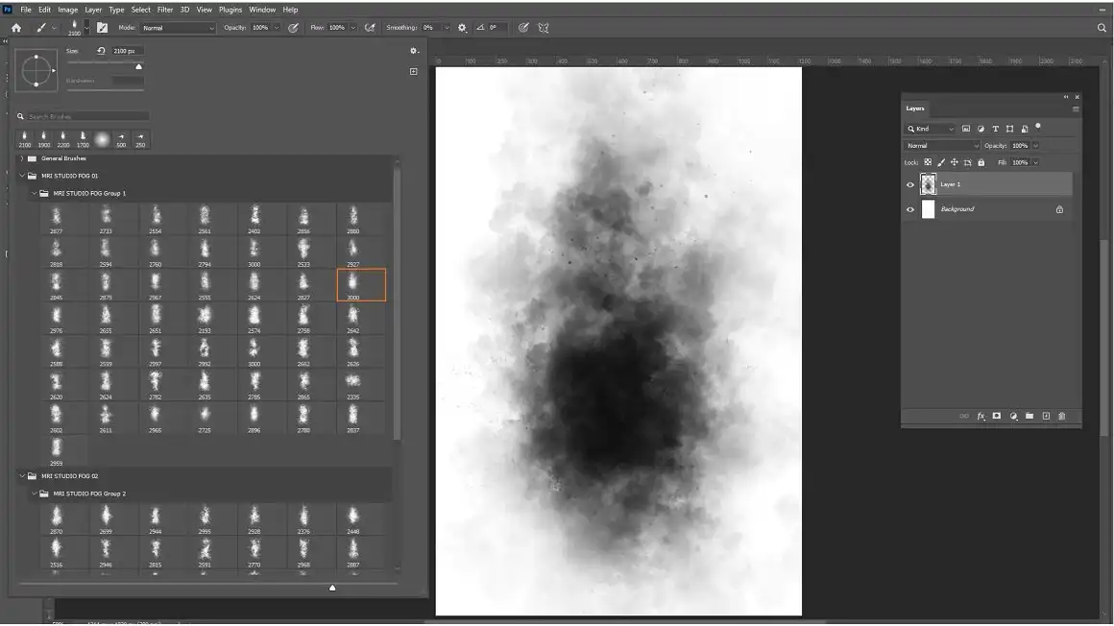
Task: Open the symmetry butterfly options
Action: [544, 28]
